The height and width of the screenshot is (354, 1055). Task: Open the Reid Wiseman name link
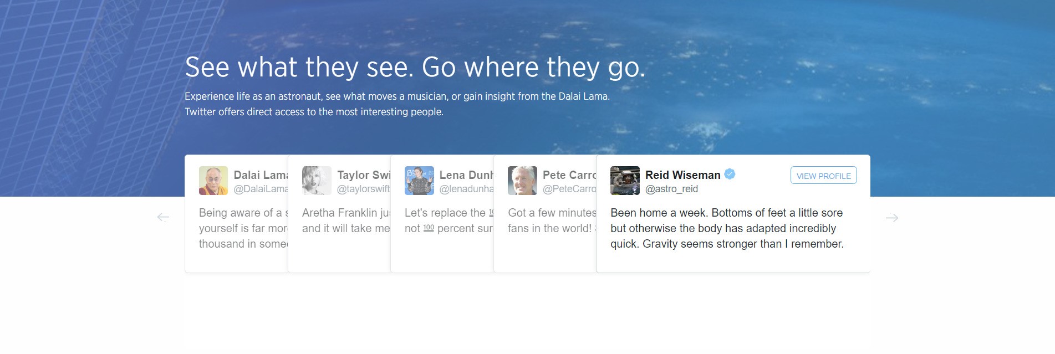(682, 175)
